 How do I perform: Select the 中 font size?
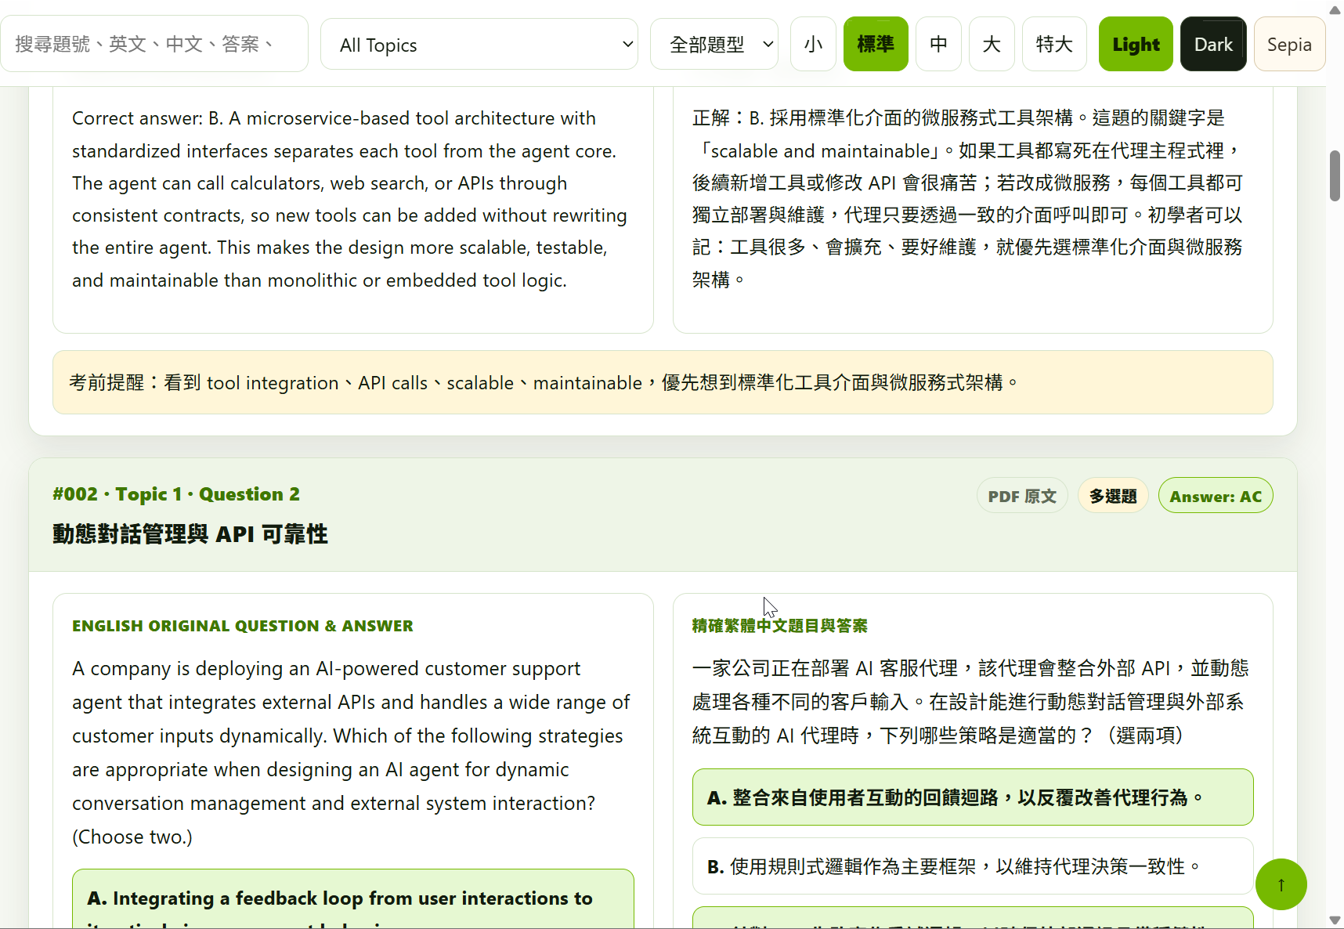(x=938, y=45)
